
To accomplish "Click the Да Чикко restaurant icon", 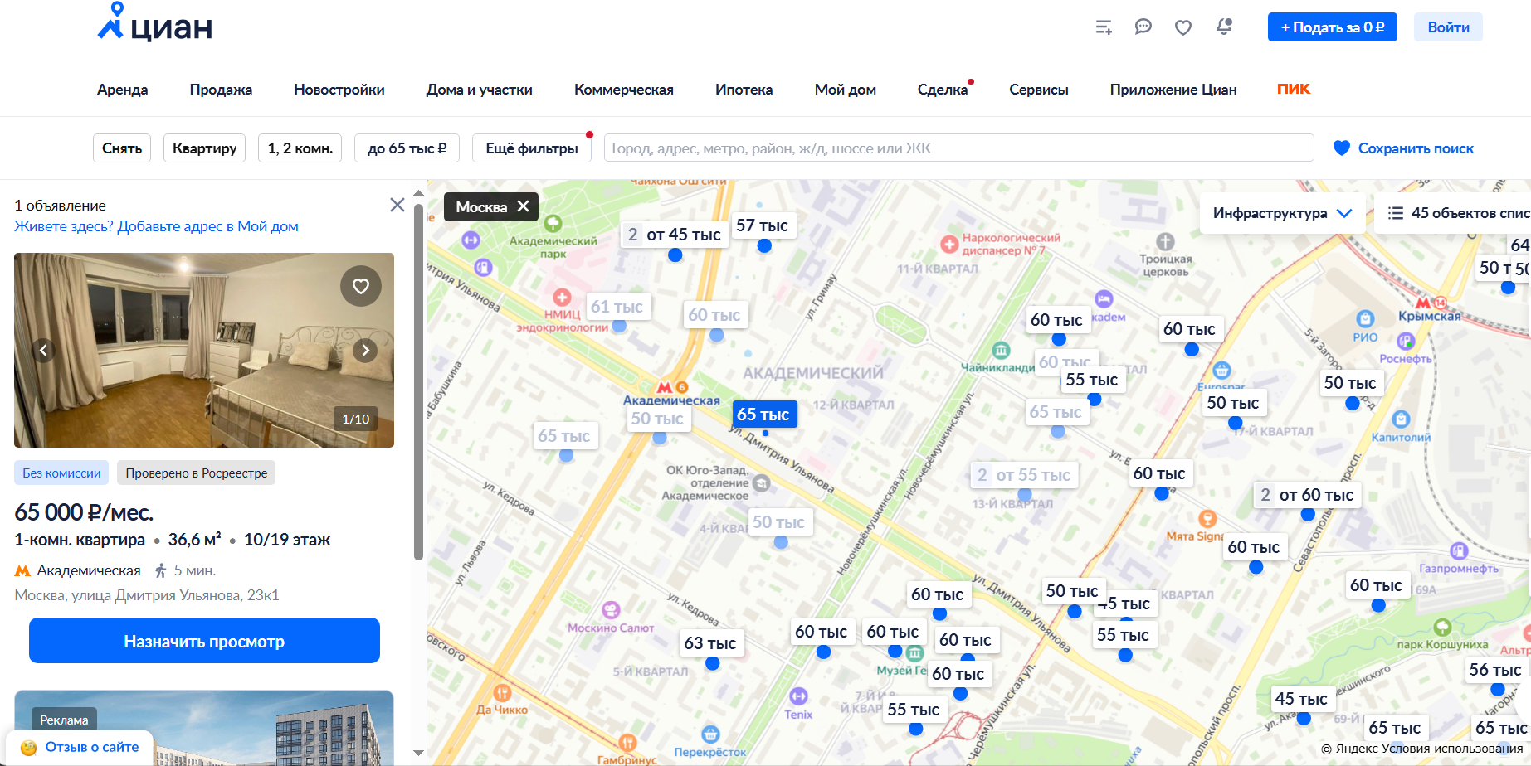I will [502, 693].
